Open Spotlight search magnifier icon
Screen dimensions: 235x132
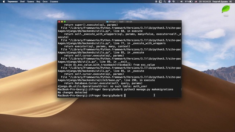click(165, 1)
